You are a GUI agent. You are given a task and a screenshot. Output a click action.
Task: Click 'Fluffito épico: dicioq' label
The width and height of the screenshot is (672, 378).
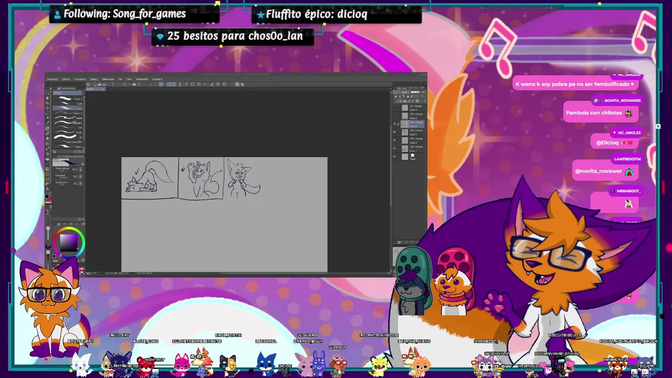coord(316,14)
